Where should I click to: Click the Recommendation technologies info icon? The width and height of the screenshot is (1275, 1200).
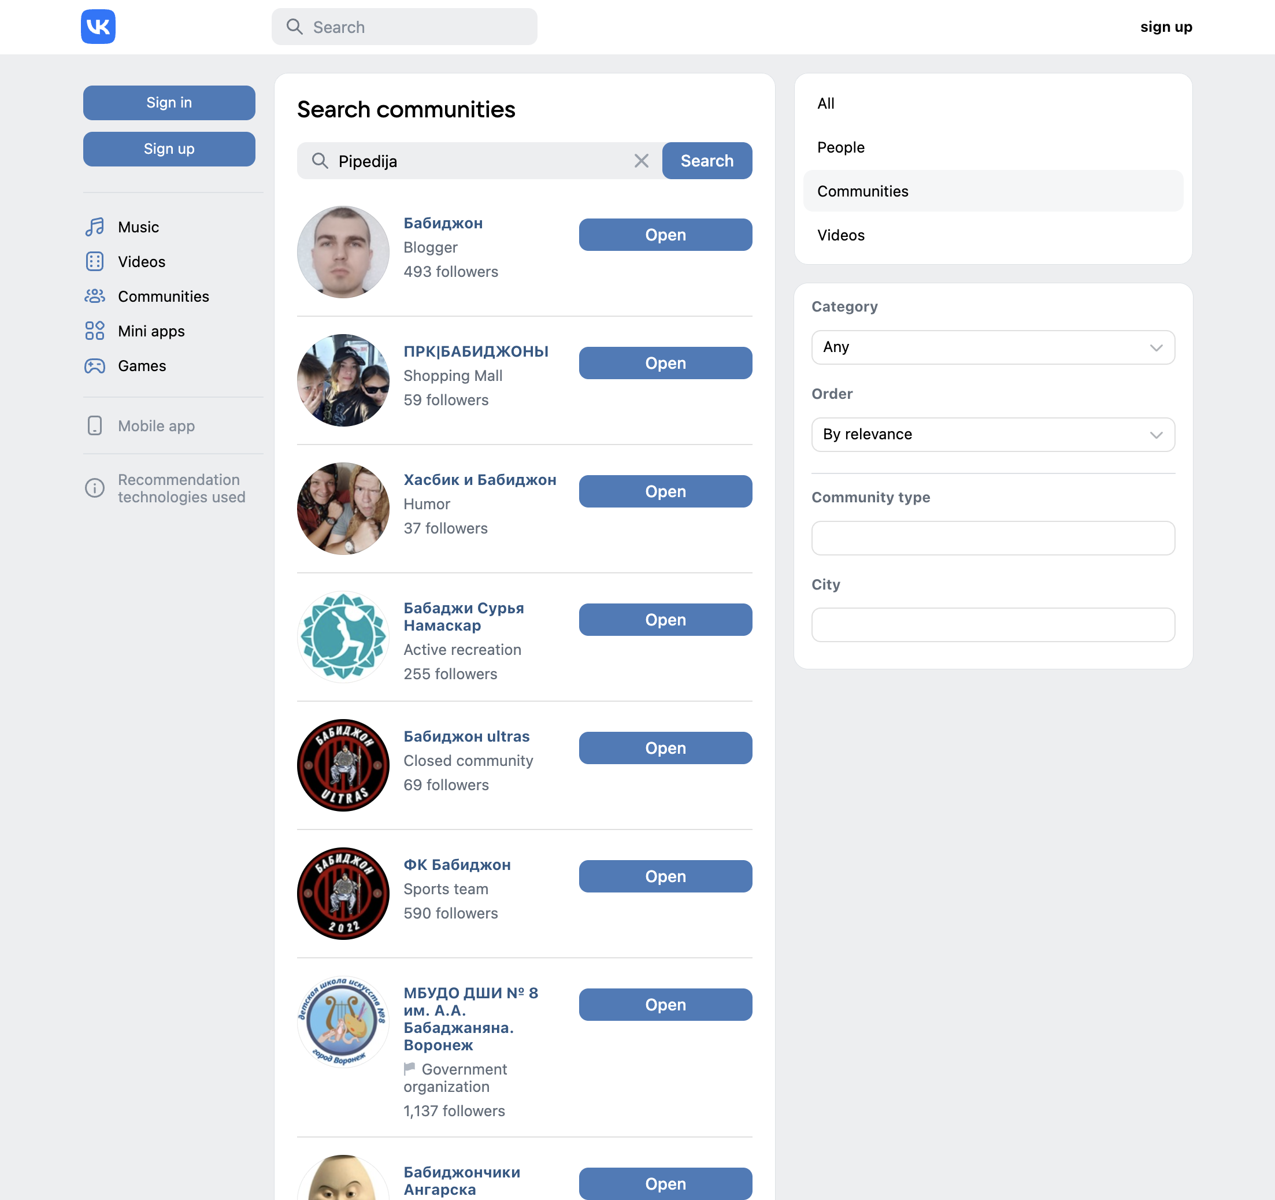tap(95, 488)
